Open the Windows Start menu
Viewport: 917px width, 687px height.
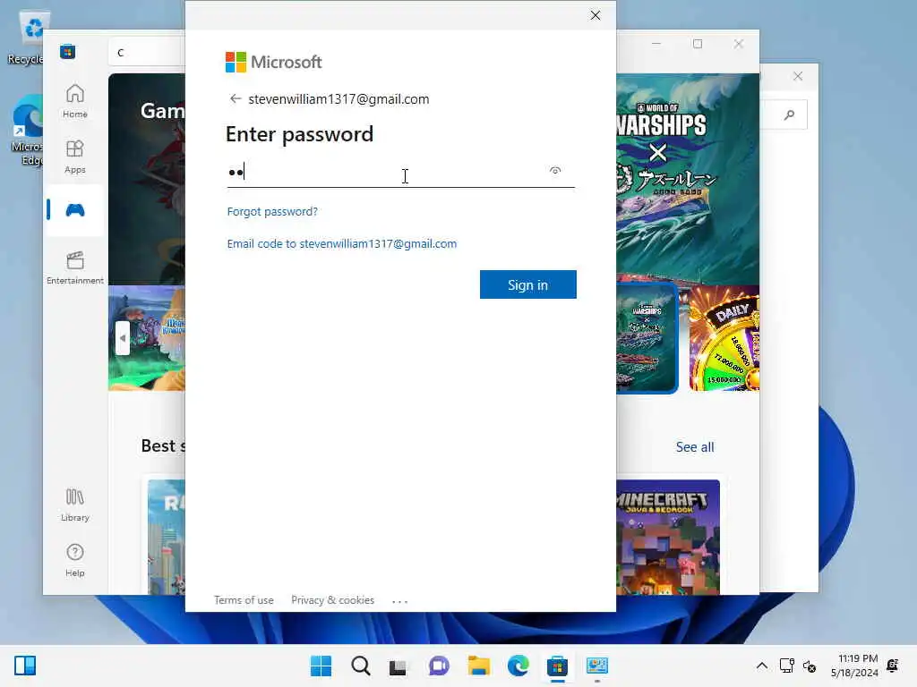click(x=321, y=666)
